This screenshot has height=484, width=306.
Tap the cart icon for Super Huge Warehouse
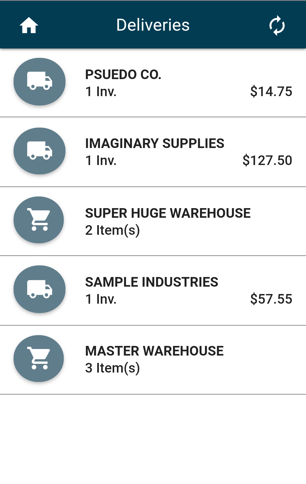click(39, 220)
